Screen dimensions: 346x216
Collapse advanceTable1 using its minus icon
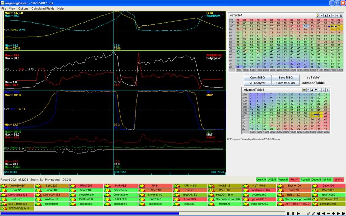pos(319,90)
